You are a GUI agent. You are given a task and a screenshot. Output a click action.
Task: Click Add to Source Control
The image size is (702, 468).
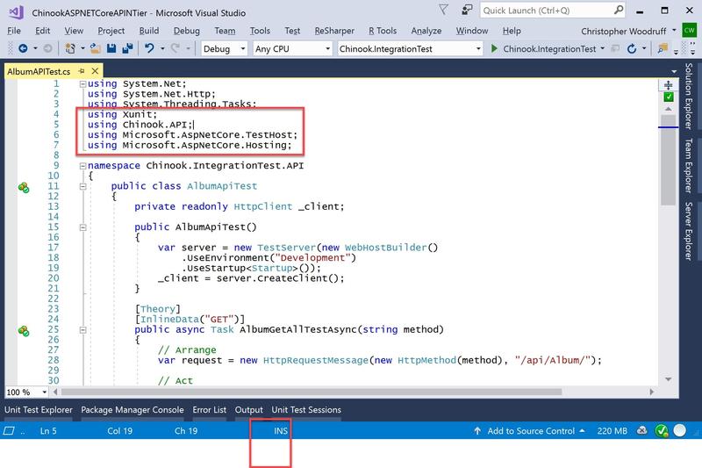coord(531,431)
